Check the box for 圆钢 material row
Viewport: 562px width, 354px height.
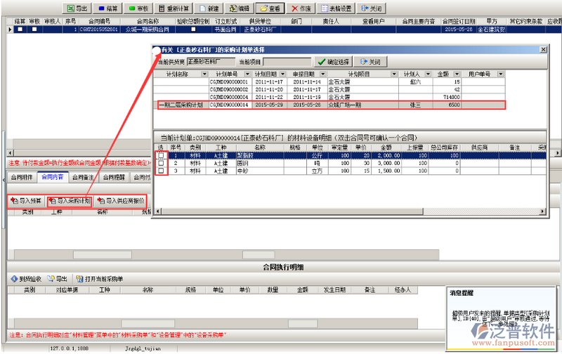click(161, 162)
